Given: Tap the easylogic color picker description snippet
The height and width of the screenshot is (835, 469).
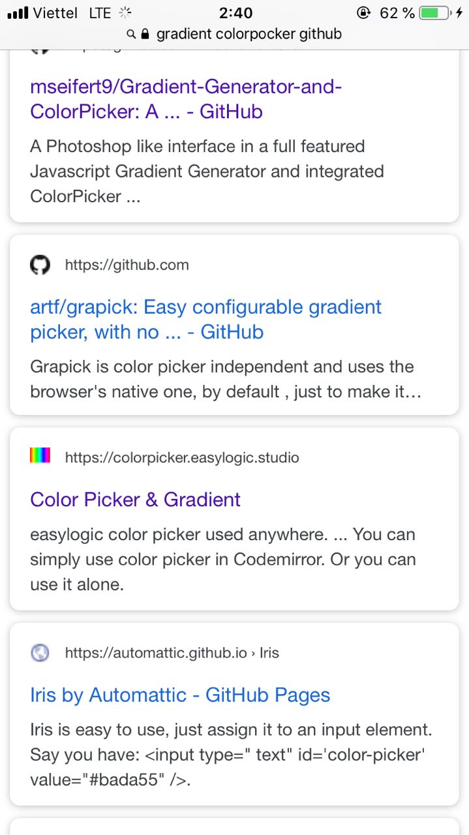Looking at the screenshot, I should 223,560.
